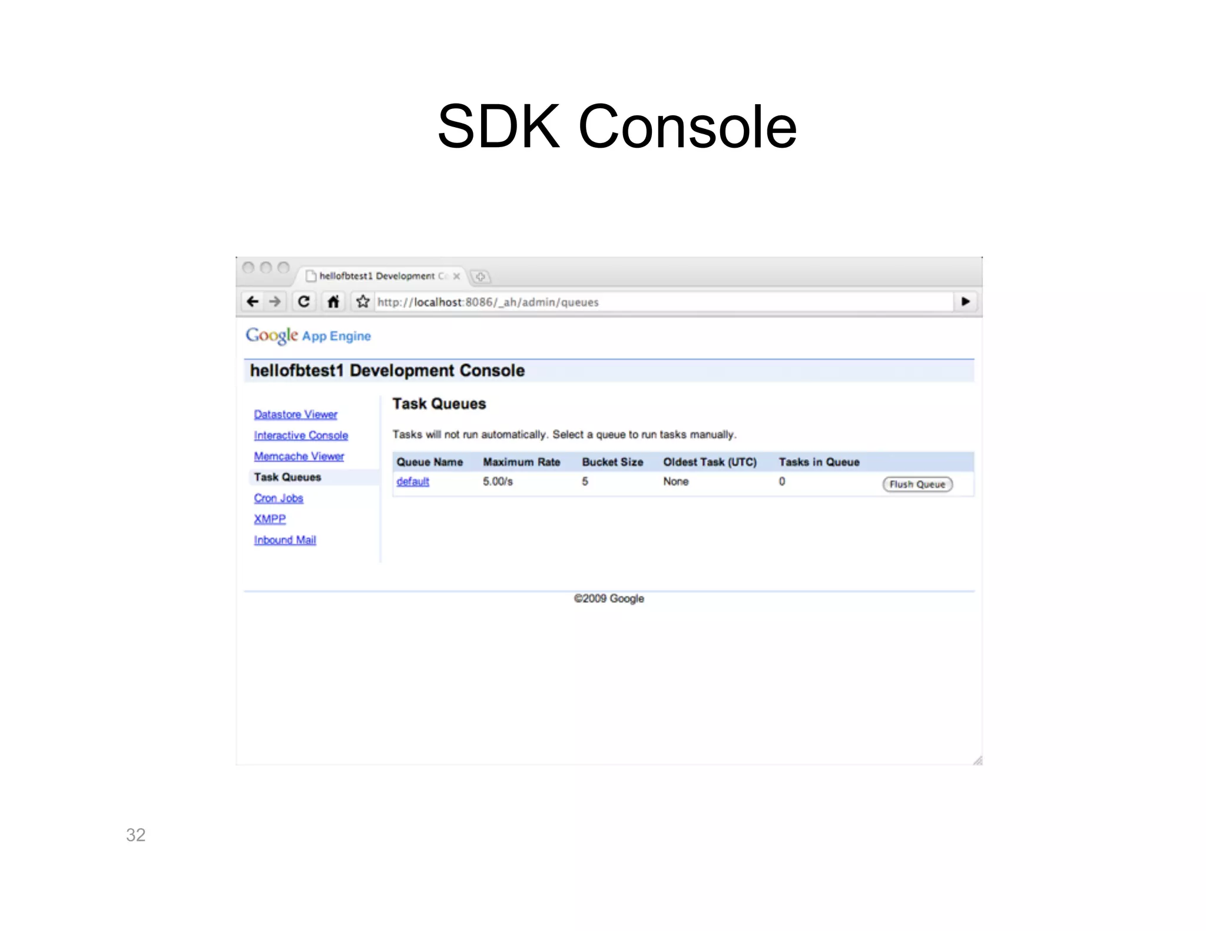Screen dimensions: 1206x931
Task: Click the yellow minimize window button
Action: pyautogui.click(x=266, y=268)
